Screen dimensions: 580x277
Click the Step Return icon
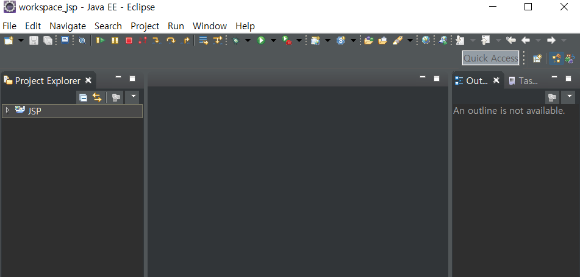pos(185,40)
